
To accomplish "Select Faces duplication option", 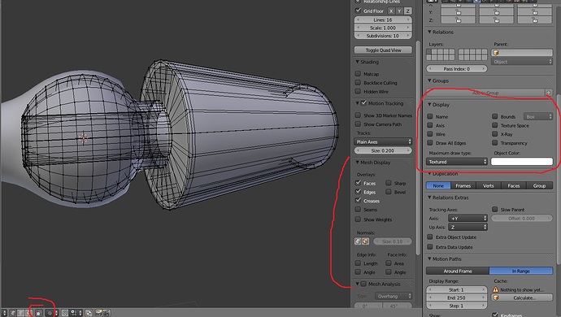I will 514,185.
